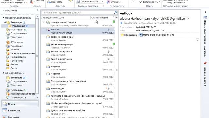Image resolution: width=209 pixels, height=118 pixels.
Task: Click the paperclip icon on outlook message
Action: tap(109, 29)
